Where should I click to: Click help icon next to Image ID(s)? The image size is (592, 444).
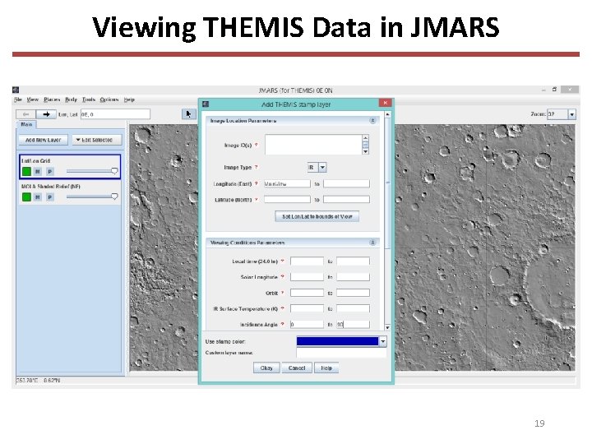[257, 145]
